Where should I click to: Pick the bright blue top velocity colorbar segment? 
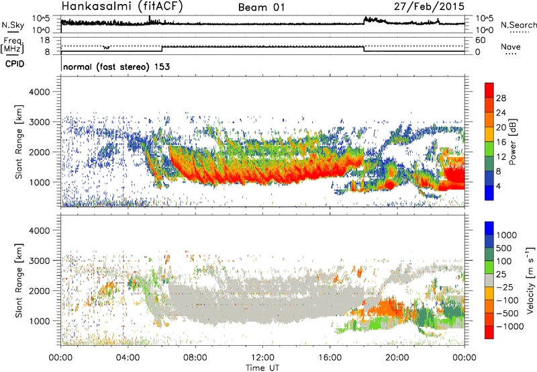coord(489,228)
